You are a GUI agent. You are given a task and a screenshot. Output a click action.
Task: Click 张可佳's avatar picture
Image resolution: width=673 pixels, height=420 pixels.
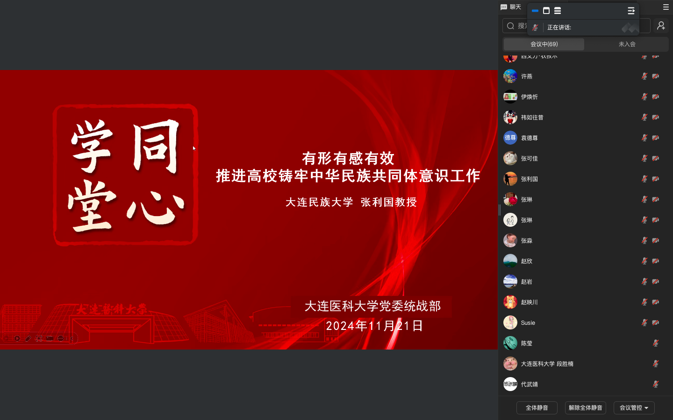510,158
